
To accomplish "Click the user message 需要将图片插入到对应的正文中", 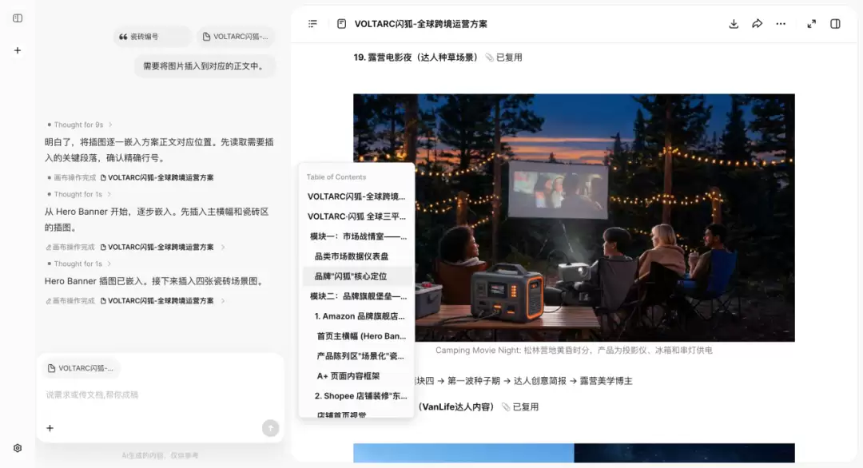I will tap(205, 66).
